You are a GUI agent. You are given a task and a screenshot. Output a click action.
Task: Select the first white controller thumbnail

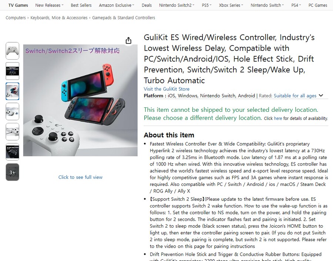pyautogui.click(x=12, y=51)
